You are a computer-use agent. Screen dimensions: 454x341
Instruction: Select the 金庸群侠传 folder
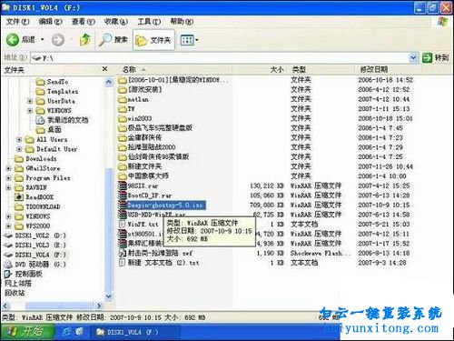[x=140, y=137]
